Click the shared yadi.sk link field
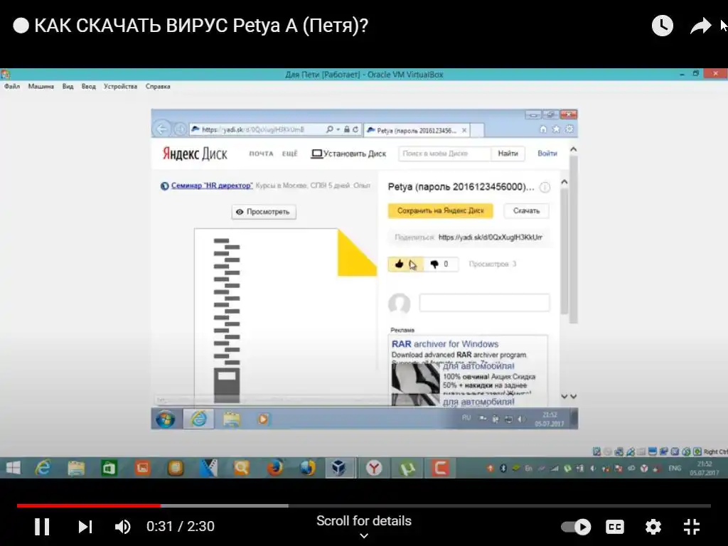The height and width of the screenshot is (546, 728). (491, 237)
